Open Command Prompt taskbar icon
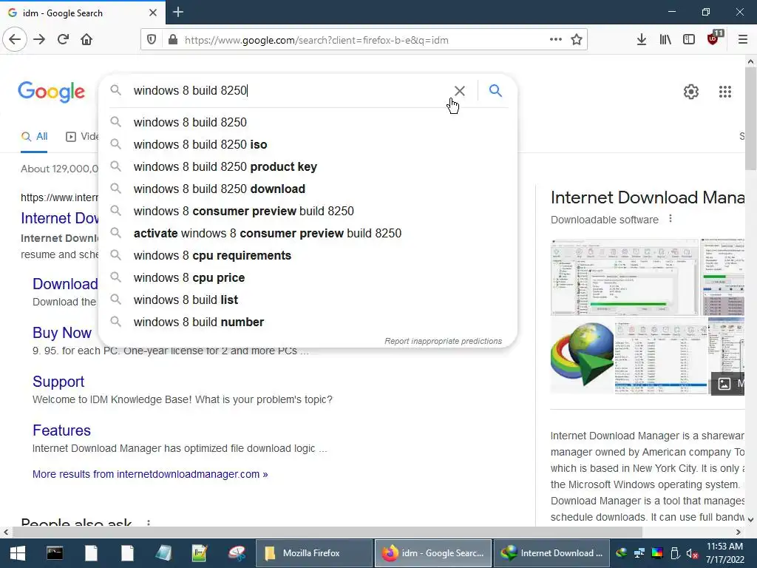This screenshot has width=757, height=568. pos(55,553)
